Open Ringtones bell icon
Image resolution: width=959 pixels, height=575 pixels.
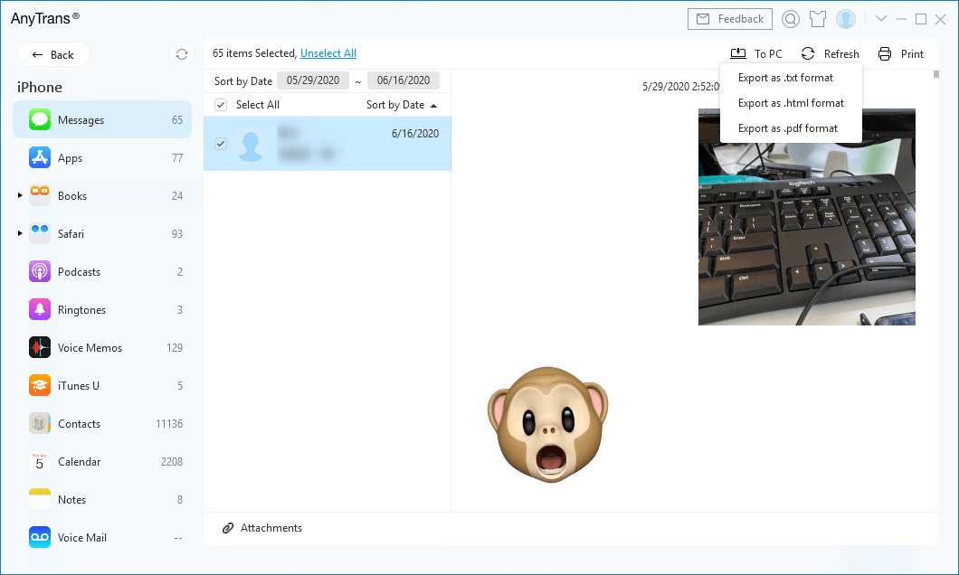40,310
